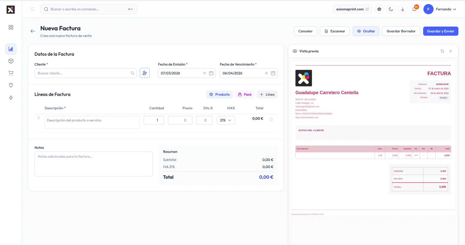Collapse the sidebar menu toggle
This screenshot has width=465, height=245.
[33, 9]
